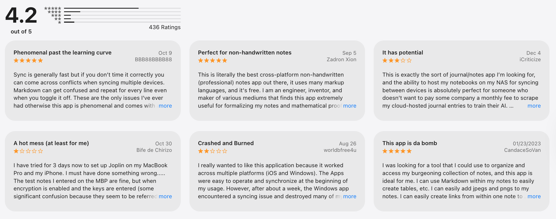556x219 pixels.
Task: Click the one-star rating on Bife de Chirizo's review
Action: pos(28,151)
